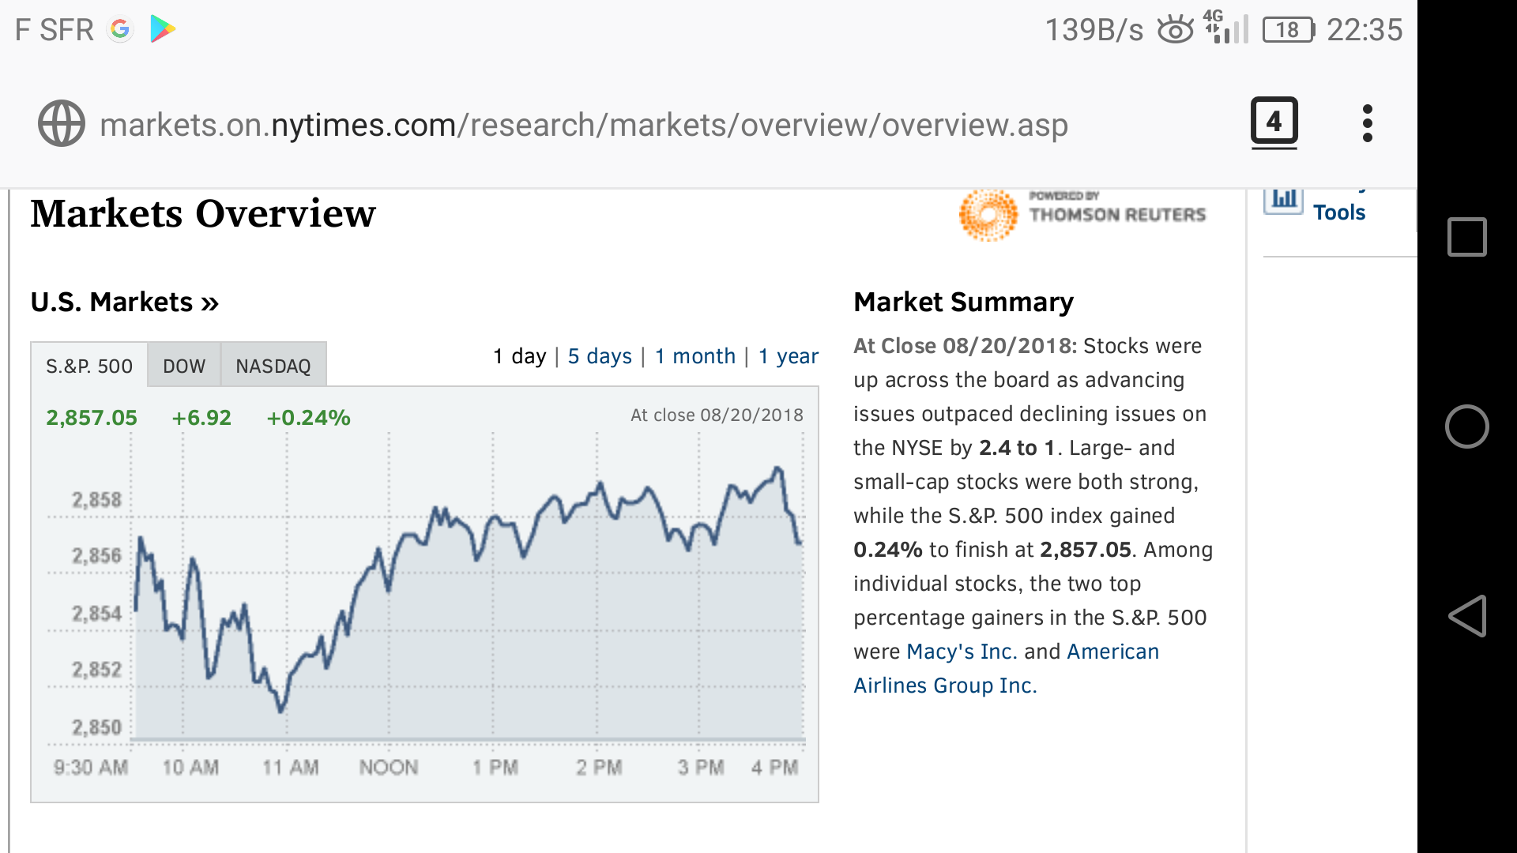The width and height of the screenshot is (1517, 853).
Task: Expand the U.S. Markets section heading
Action: click(x=124, y=302)
